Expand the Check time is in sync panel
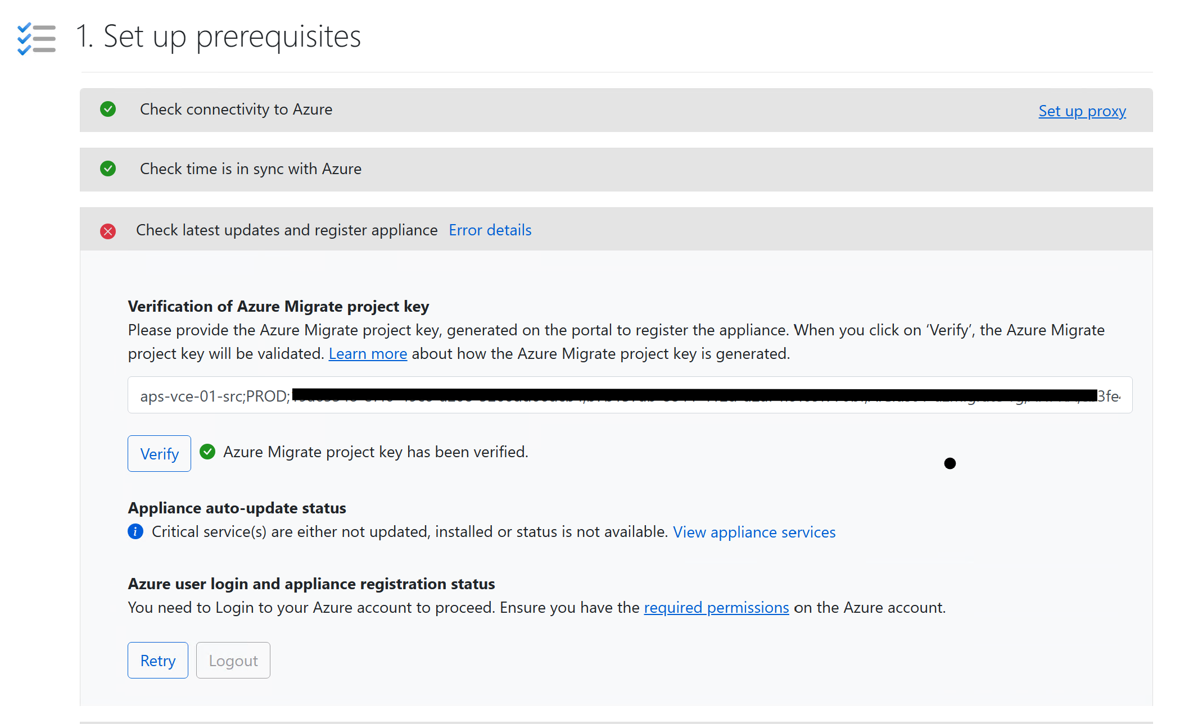Screen dimensions: 1189x724 [x=251, y=169]
